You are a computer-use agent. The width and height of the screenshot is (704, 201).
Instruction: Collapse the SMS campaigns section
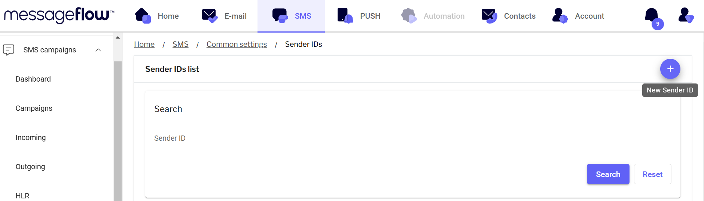98,50
